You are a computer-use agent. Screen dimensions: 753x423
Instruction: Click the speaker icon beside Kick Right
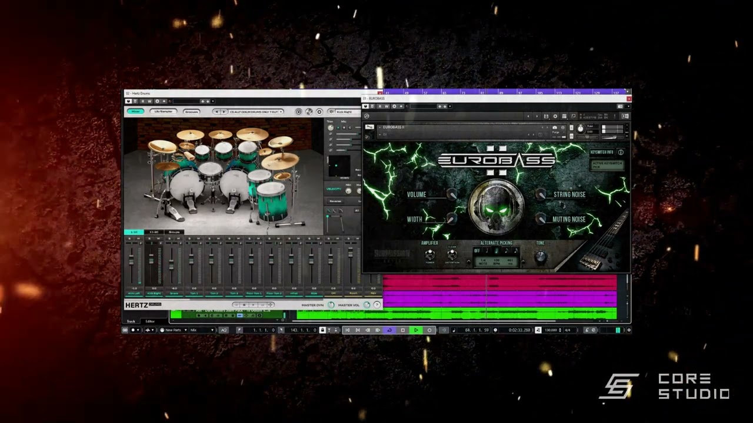point(331,112)
